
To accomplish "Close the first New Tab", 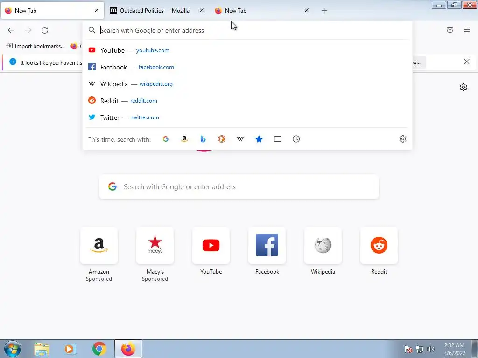I will tap(97, 10).
